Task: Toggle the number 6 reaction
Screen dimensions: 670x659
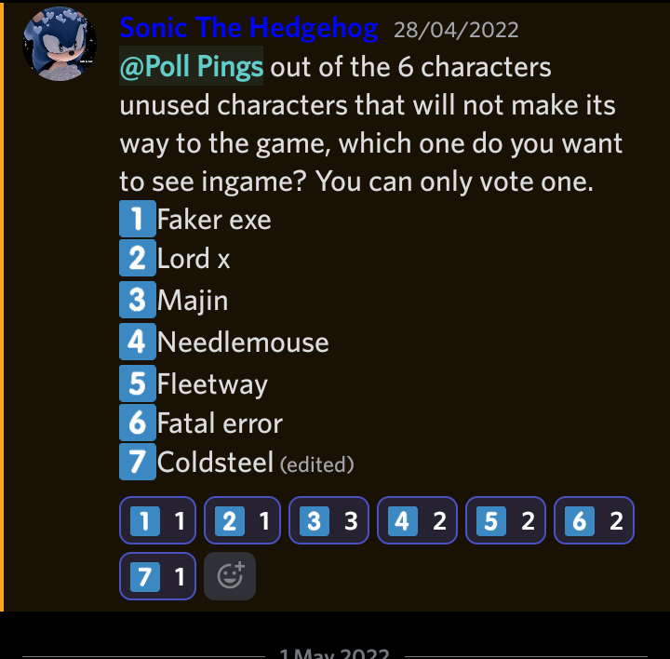Action: 593,521
